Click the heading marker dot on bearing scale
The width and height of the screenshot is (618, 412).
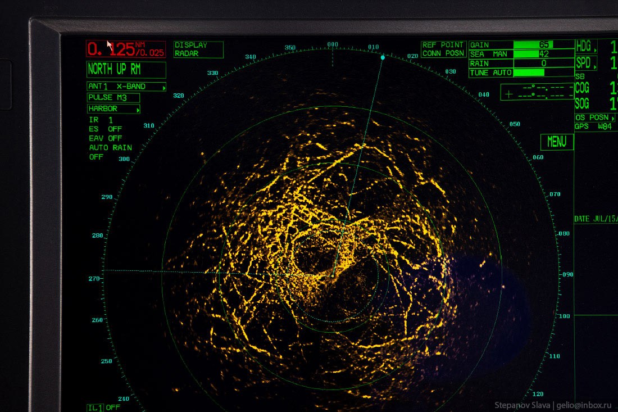click(x=383, y=57)
